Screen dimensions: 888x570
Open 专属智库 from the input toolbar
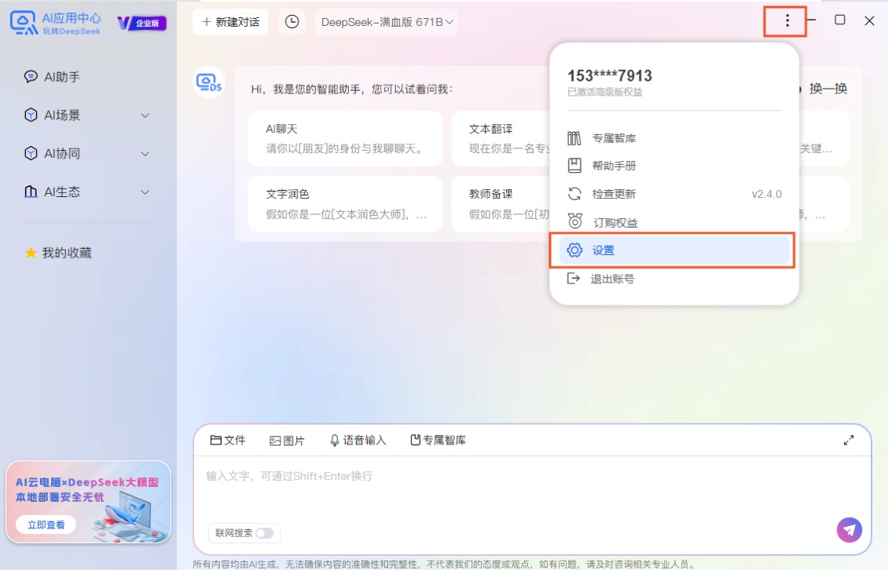(438, 440)
